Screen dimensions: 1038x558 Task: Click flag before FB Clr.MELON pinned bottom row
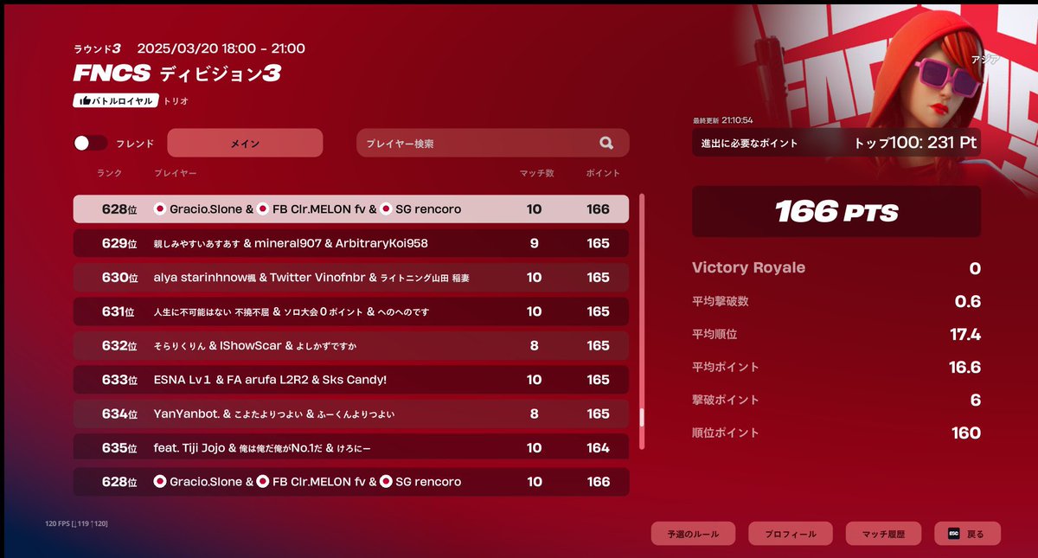pyautogui.click(x=262, y=481)
